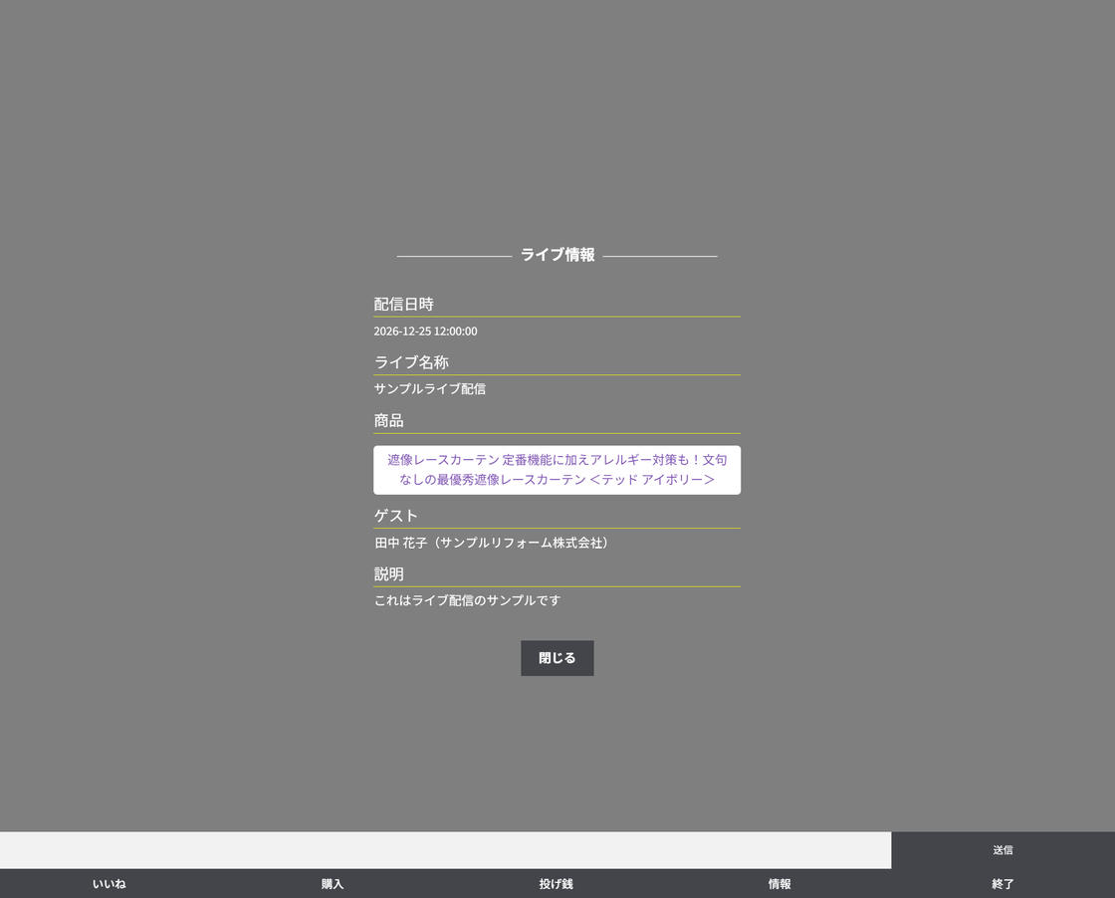The width and height of the screenshot is (1115, 898).
Task: Focus the chat message input field
Action: [x=445, y=849]
